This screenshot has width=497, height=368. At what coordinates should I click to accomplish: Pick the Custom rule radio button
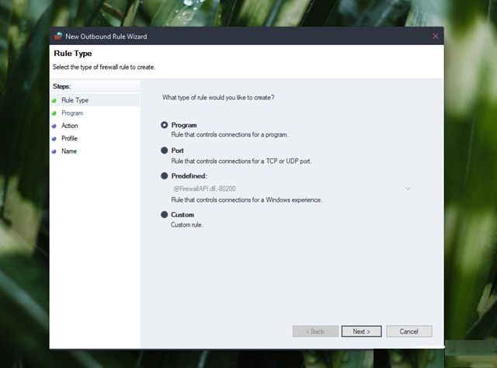(164, 214)
